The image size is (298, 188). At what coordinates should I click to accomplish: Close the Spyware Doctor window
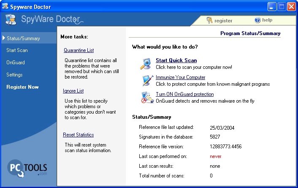click(291, 7)
